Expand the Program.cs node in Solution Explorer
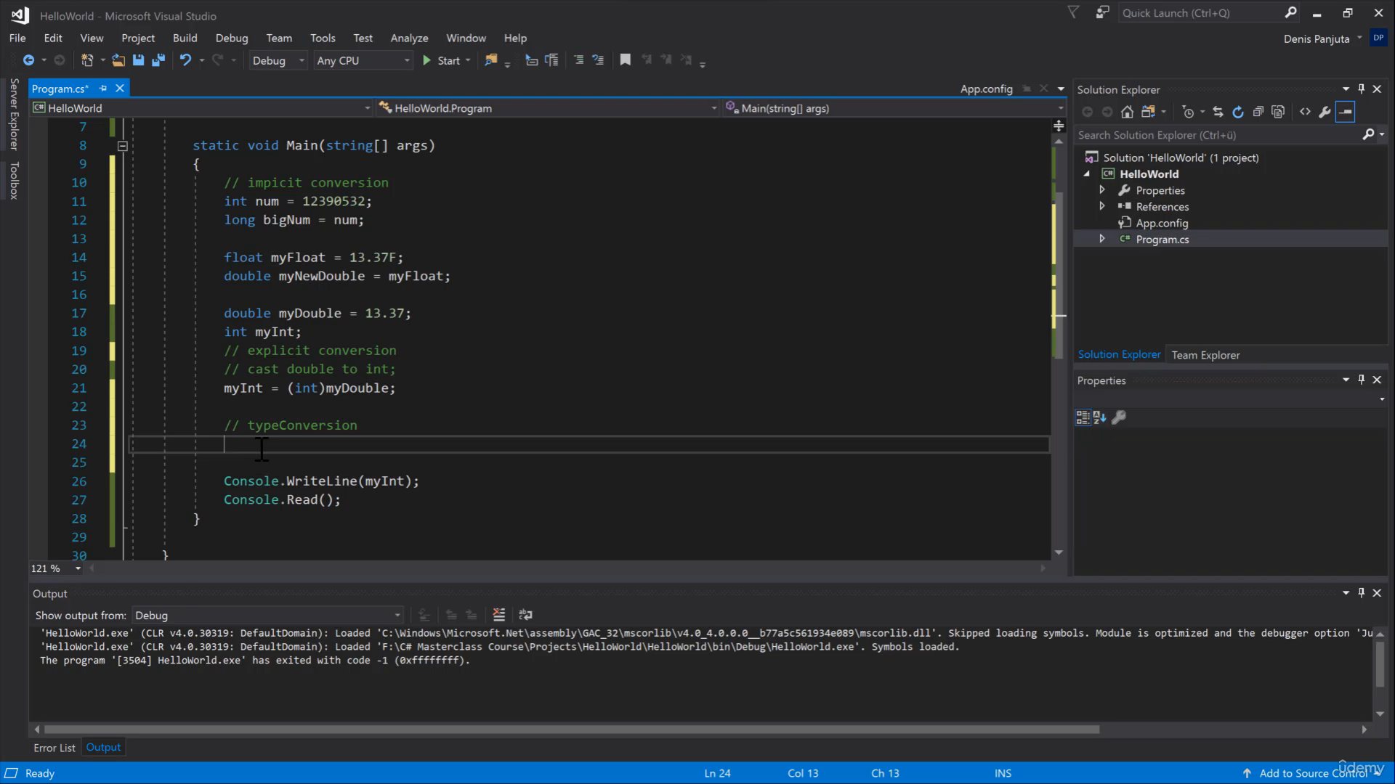This screenshot has height=784, width=1395. [x=1102, y=239]
